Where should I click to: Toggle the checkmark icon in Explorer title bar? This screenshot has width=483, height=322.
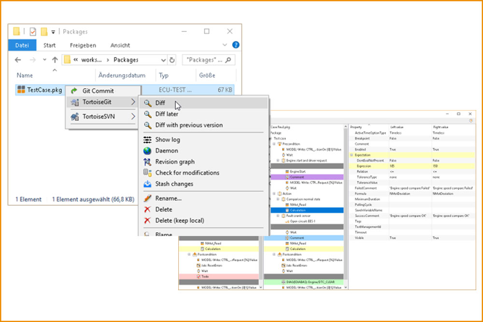pos(33,32)
